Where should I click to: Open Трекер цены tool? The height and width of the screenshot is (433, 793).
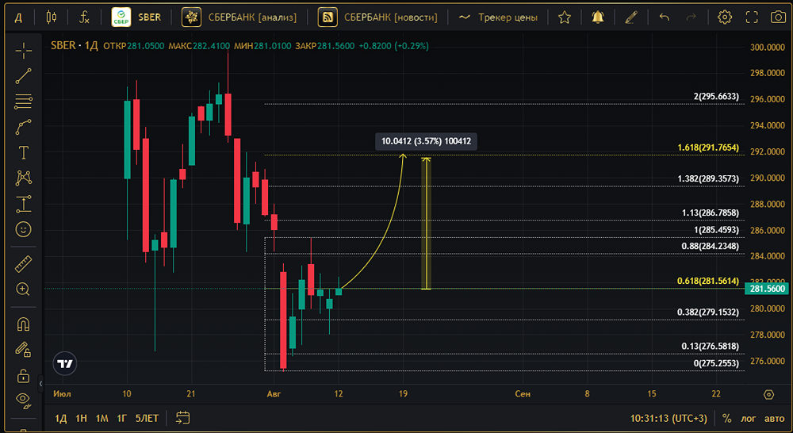point(498,17)
